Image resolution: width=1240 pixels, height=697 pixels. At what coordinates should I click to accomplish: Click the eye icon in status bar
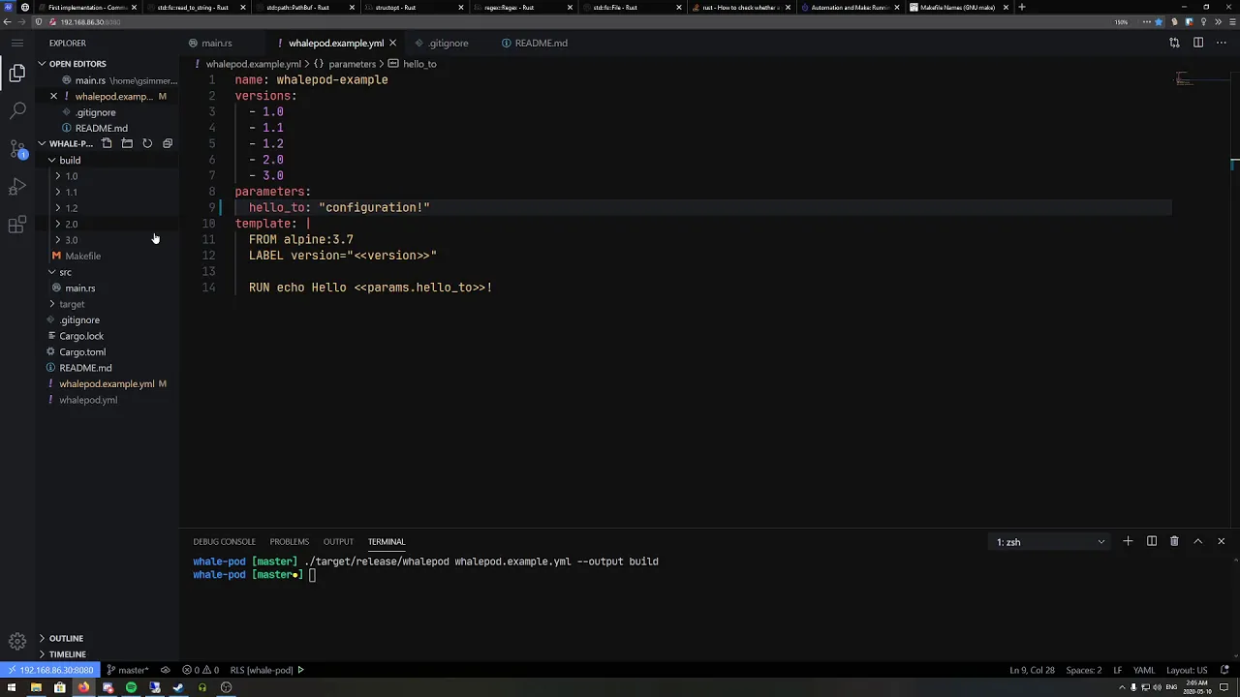(166, 670)
